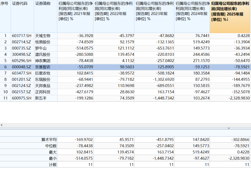This screenshot has height=170, width=251.
Task: Click the value 139.4574 in 温氏股份 row
Action: (x=126, y=54)
